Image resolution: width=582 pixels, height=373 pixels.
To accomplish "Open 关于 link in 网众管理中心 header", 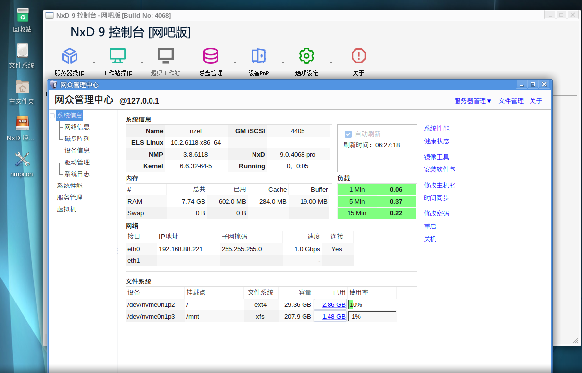I will click(x=535, y=101).
